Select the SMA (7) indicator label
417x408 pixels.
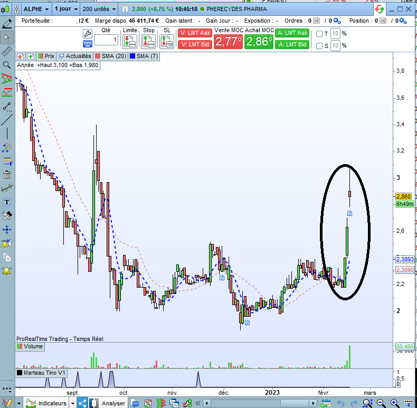[x=144, y=56]
